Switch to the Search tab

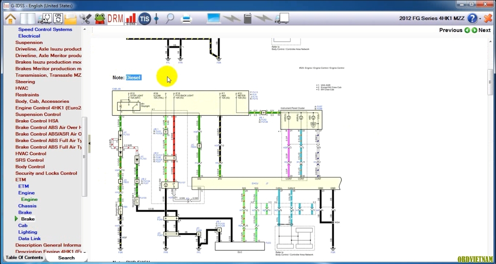coord(66,258)
